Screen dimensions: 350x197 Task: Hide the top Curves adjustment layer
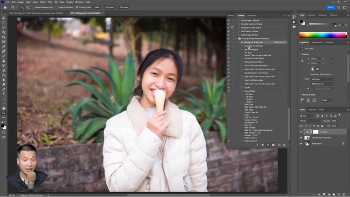pos(301,132)
